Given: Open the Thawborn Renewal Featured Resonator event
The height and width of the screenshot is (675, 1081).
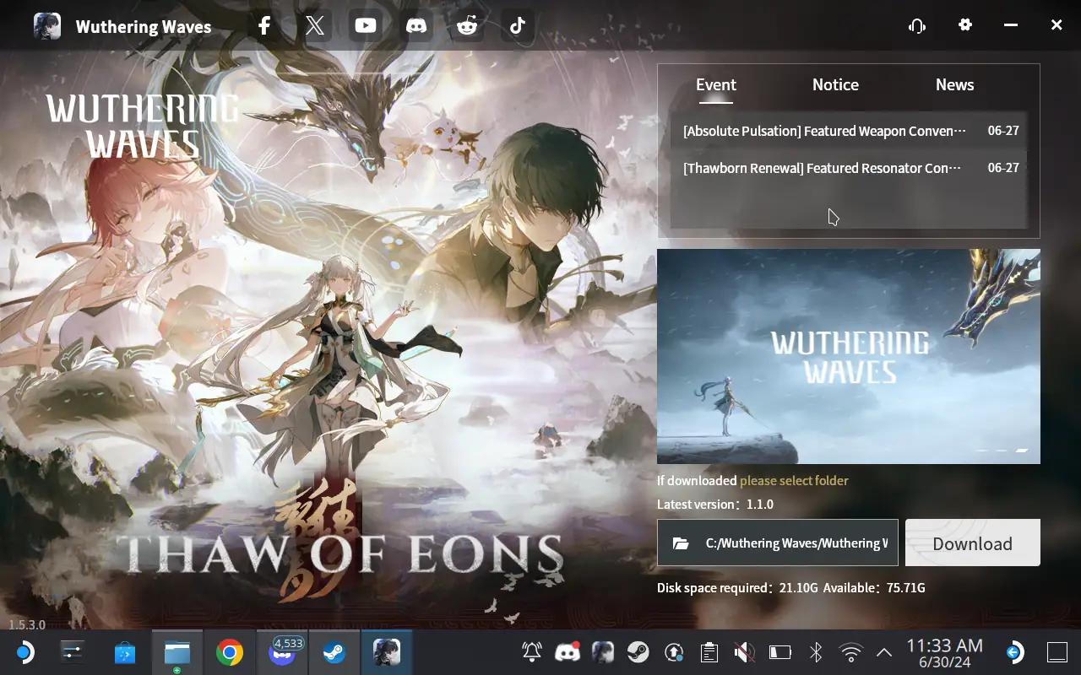Looking at the screenshot, I should (822, 168).
